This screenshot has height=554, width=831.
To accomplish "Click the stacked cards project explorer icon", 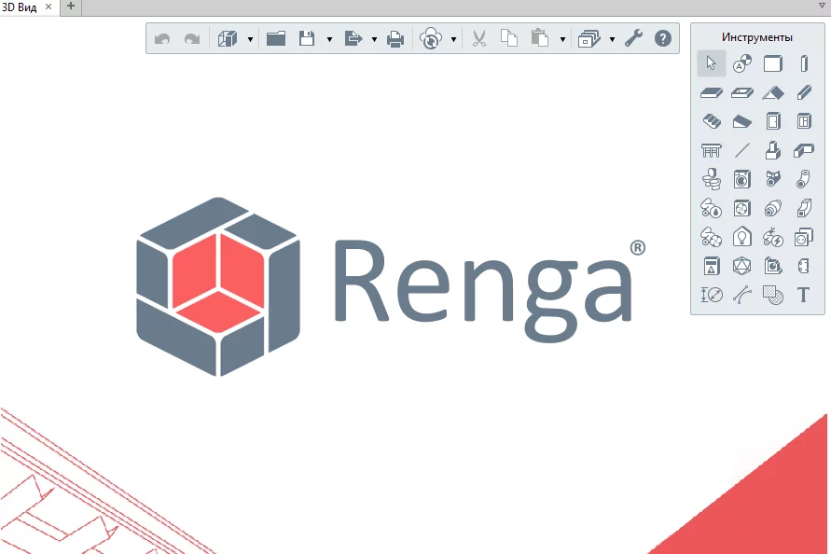I will (589, 38).
